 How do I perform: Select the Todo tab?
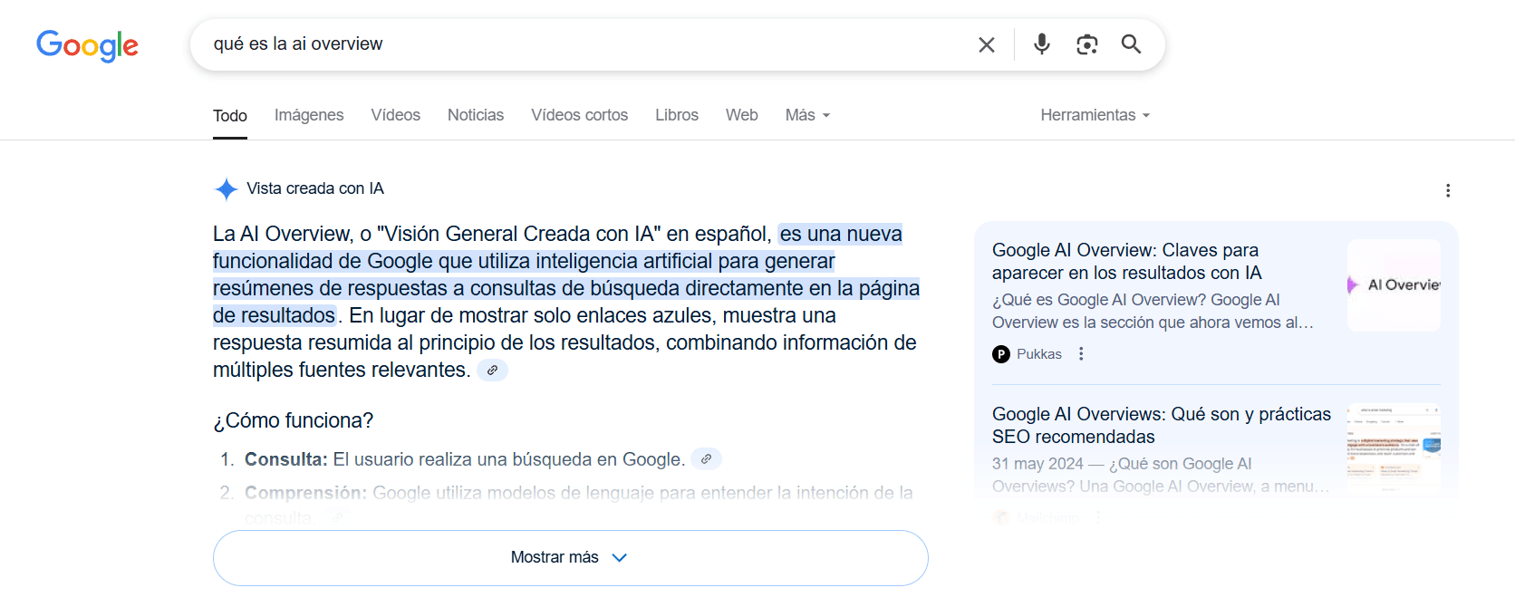tap(230, 116)
